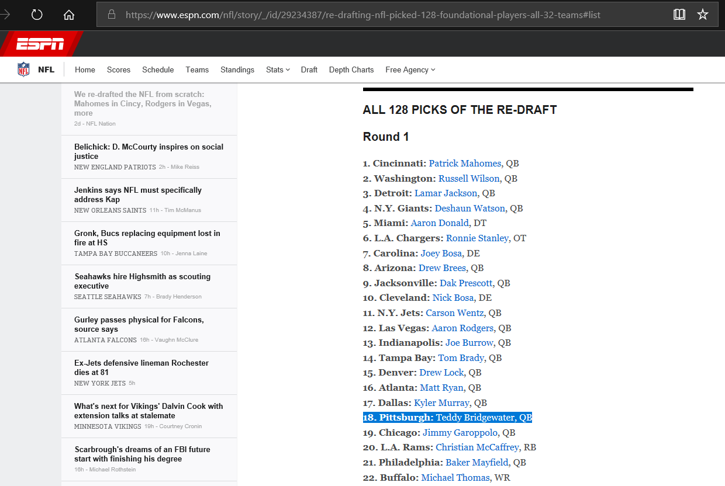Click the Aaron Rodgers link
725x486 pixels.
click(x=462, y=328)
